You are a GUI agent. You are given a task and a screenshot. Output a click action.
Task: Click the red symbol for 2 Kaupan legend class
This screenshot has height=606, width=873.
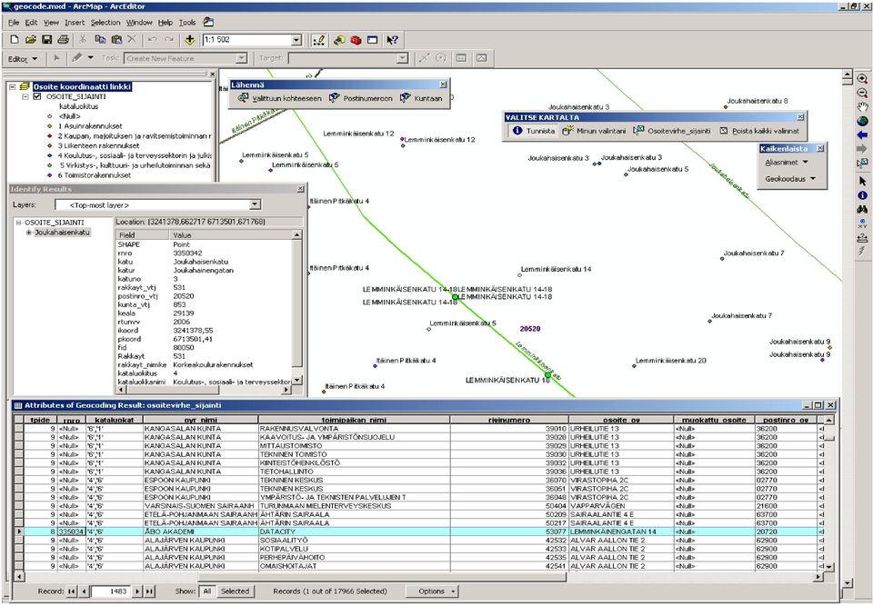(49, 135)
